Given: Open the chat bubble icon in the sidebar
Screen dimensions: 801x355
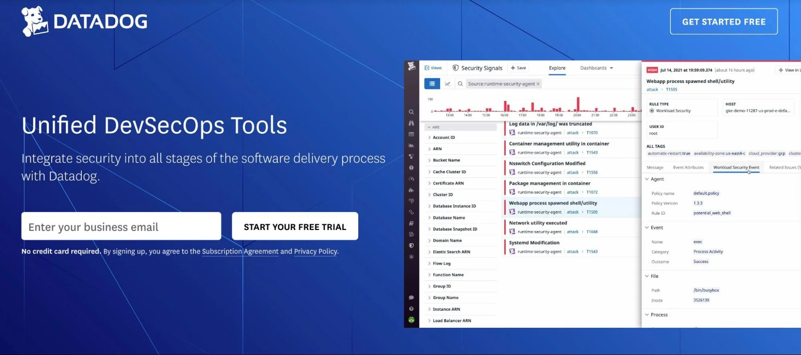Looking at the screenshot, I should pyautogui.click(x=411, y=298).
